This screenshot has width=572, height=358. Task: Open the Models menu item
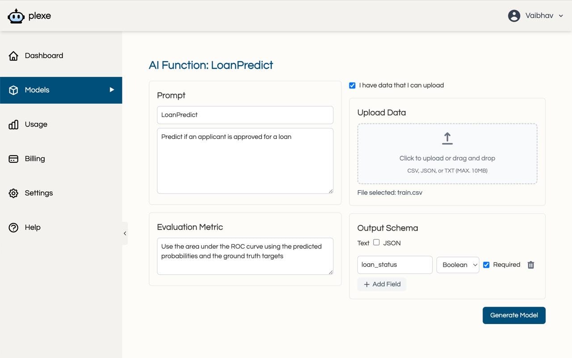(61, 90)
